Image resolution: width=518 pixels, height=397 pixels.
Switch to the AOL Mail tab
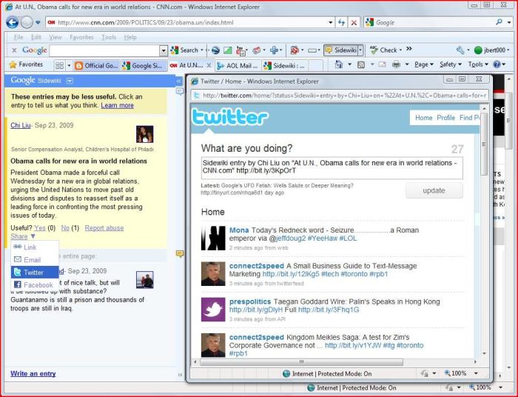pyautogui.click(x=238, y=65)
